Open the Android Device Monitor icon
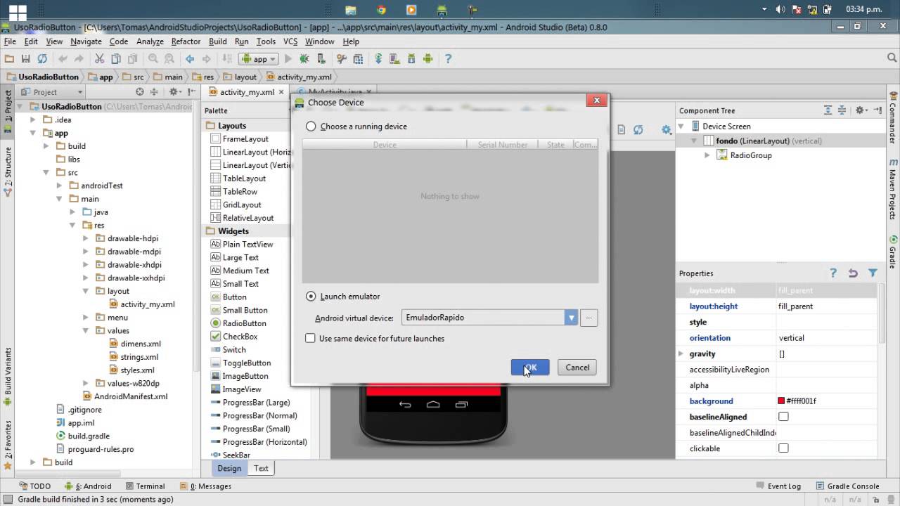This screenshot has height=506, width=900. 428,59
